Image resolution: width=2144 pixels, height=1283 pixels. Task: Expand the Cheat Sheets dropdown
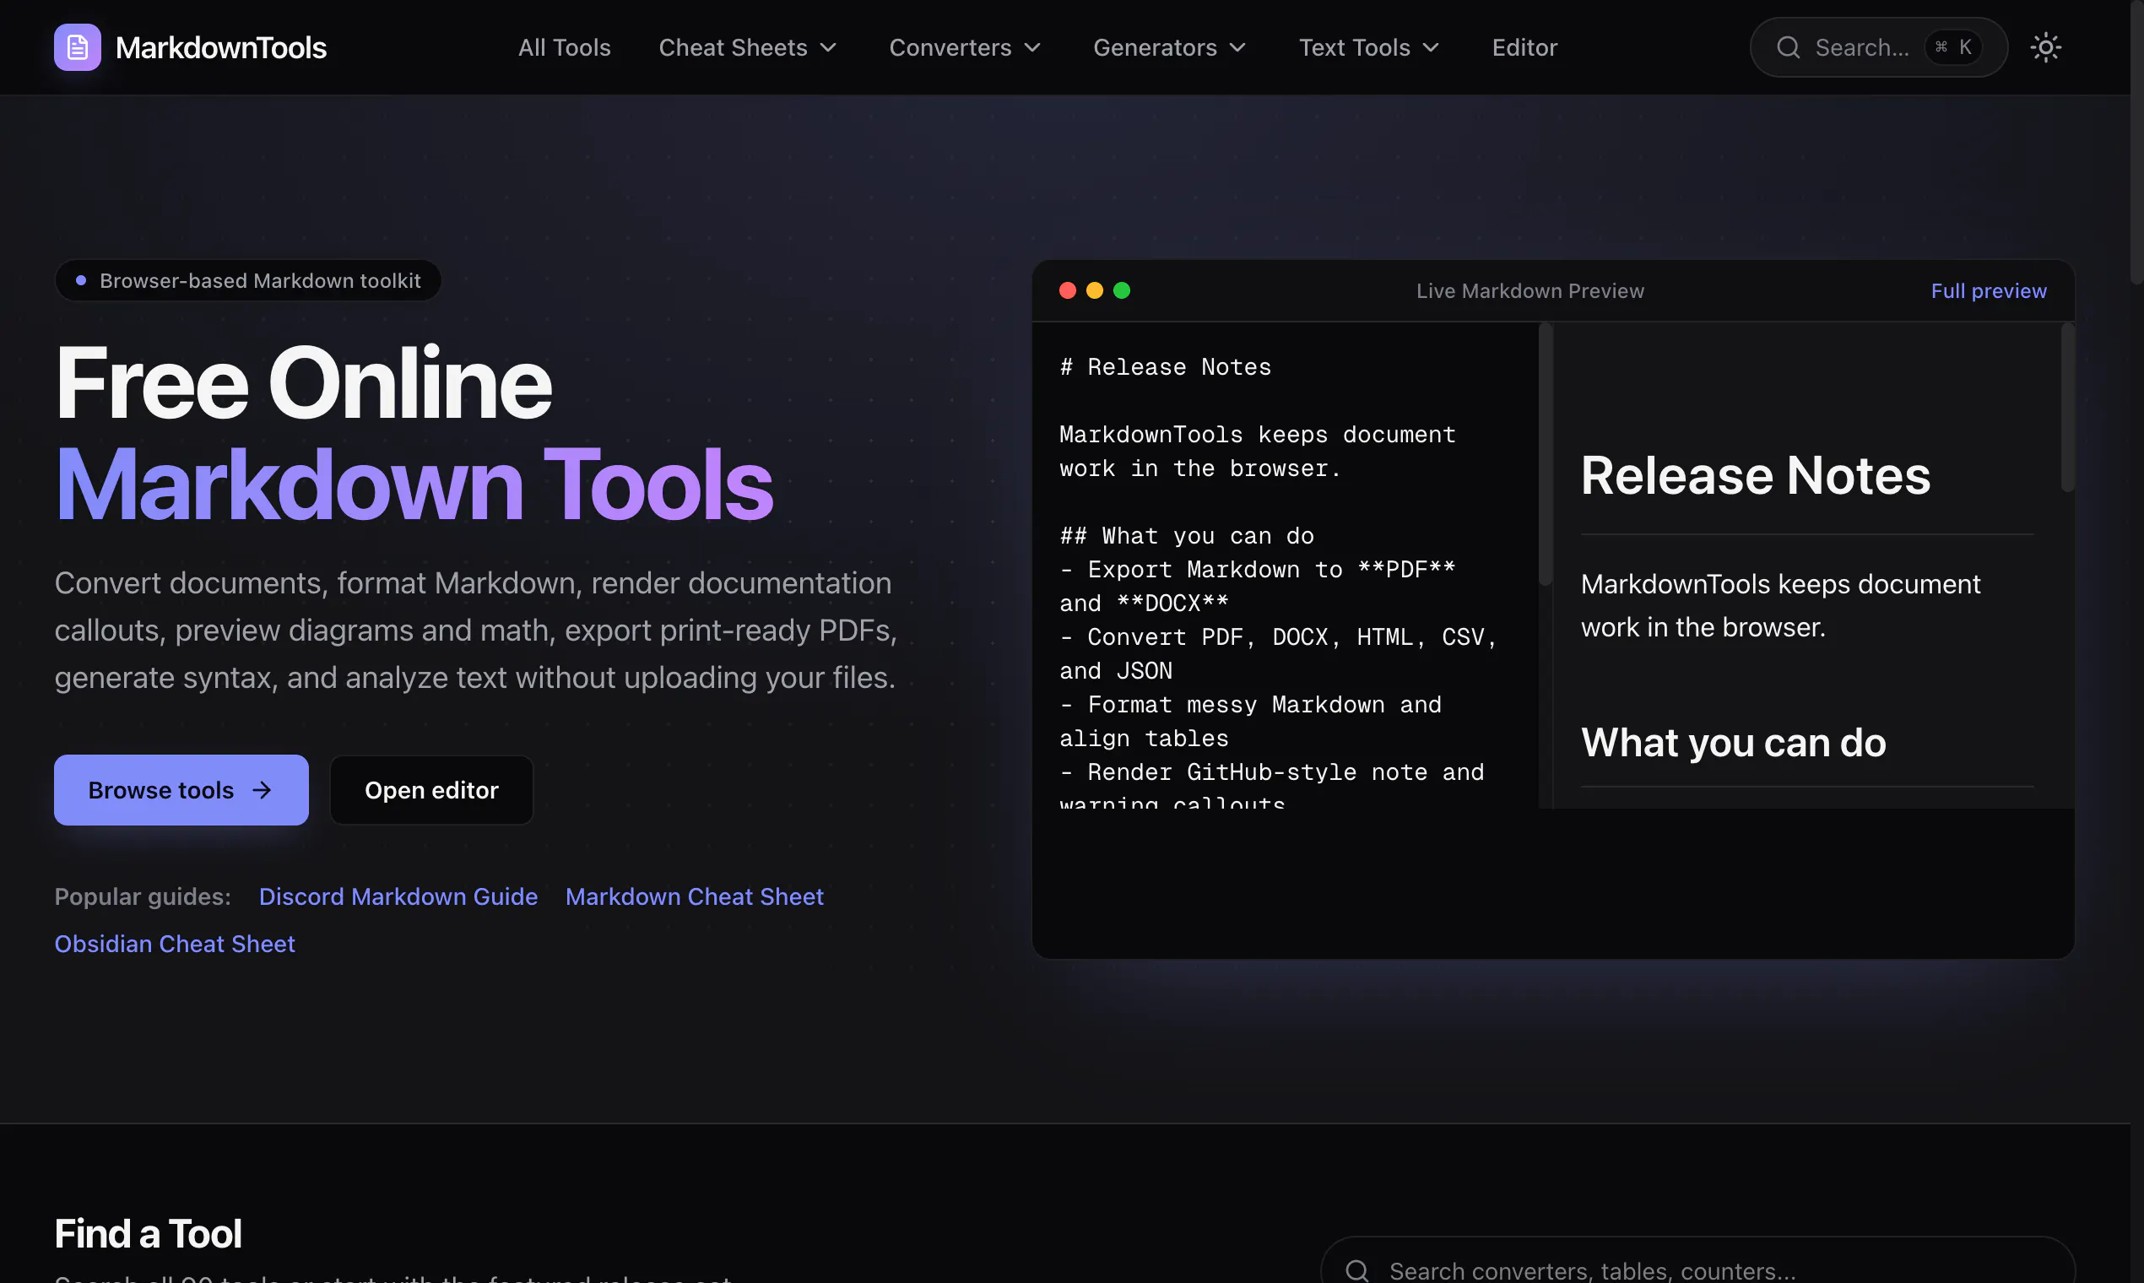[748, 47]
